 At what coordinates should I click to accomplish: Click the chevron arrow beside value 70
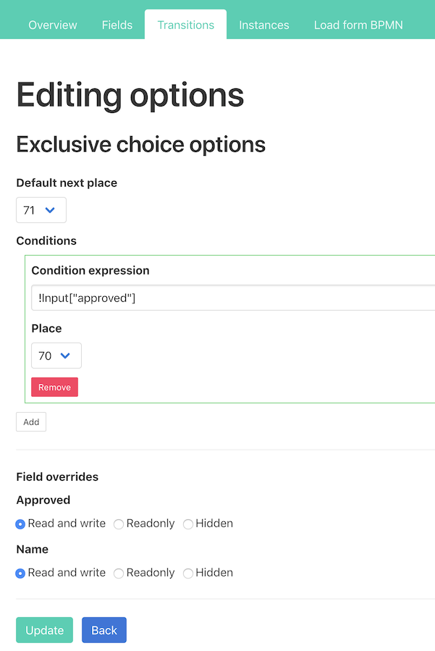(x=66, y=356)
